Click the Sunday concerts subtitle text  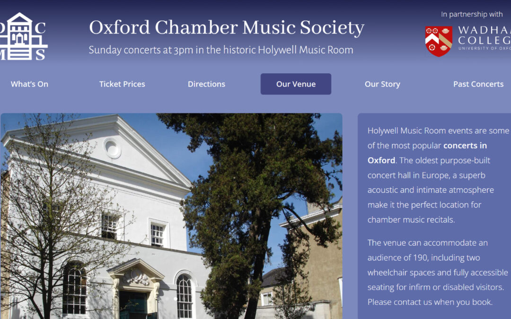point(220,50)
